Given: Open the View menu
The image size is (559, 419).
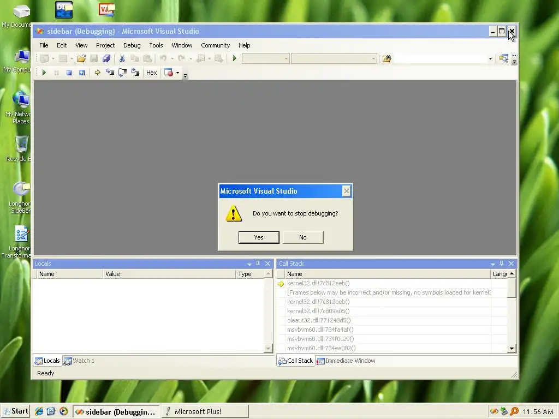Looking at the screenshot, I should [x=81, y=45].
